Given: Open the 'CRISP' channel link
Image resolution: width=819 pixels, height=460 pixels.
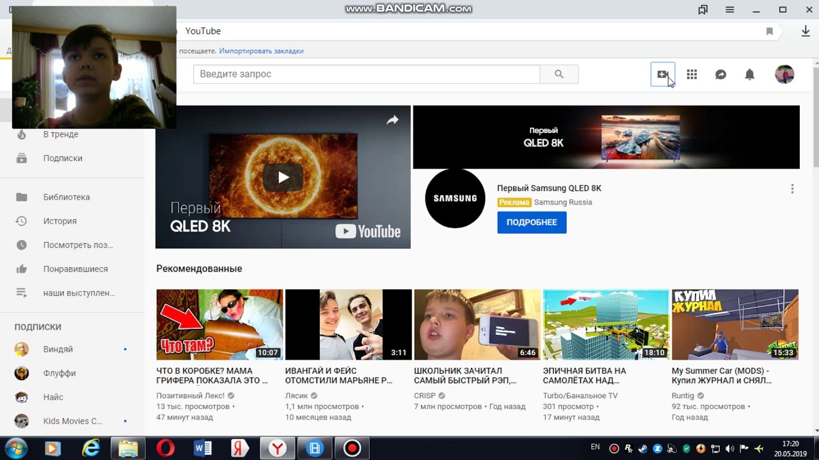Looking at the screenshot, I should coord(425,396).
